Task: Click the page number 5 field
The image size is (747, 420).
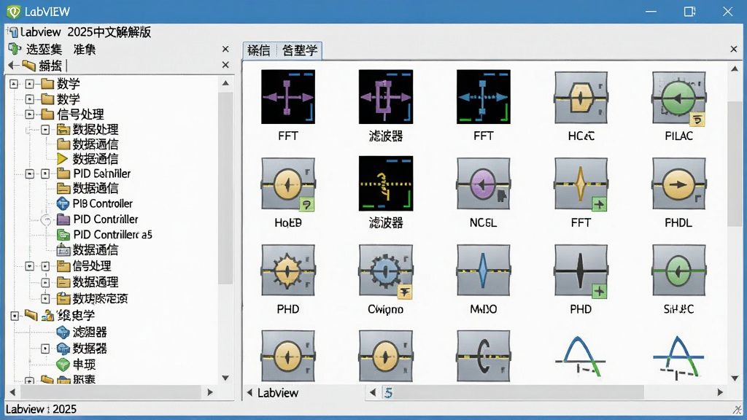Action: (388, 393)
